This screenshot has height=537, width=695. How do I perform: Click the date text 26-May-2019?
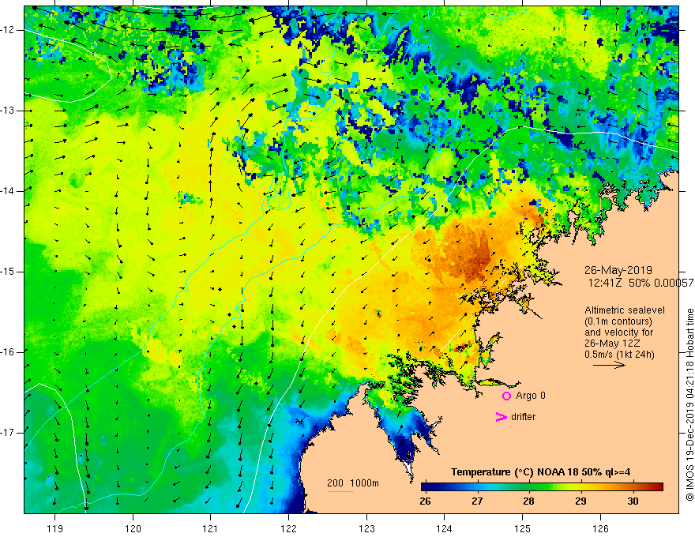(x=618, y=270)
